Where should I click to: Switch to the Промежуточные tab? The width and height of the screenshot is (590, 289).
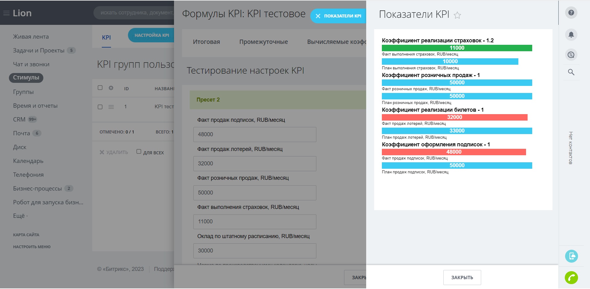click(x=263, y=42)
